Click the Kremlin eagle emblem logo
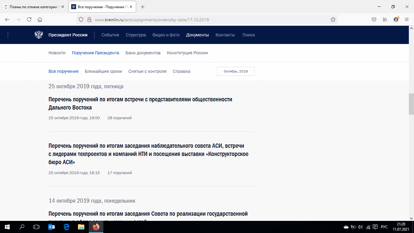This screenshot has height=233, width=414. (39, 35)
